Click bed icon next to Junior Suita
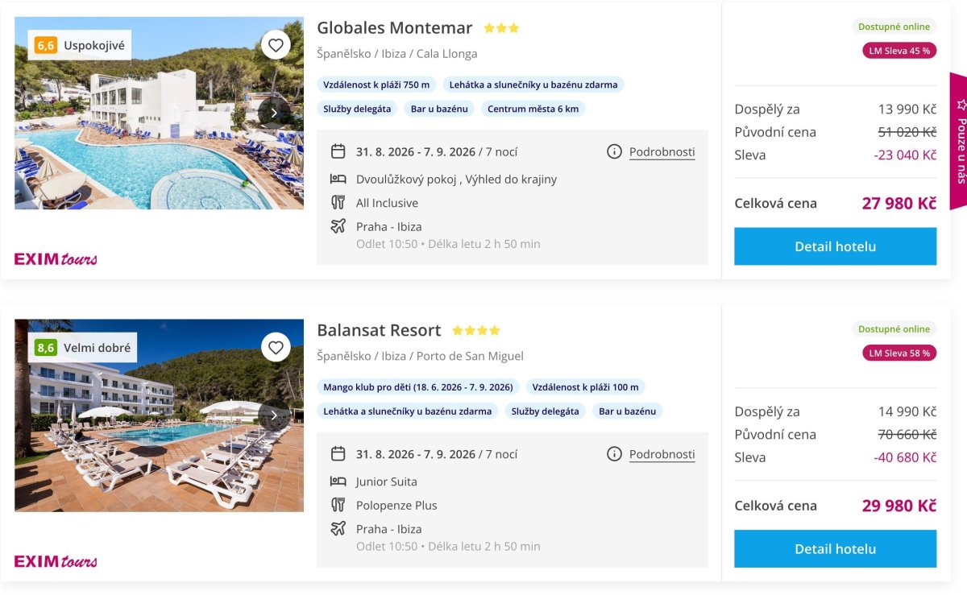The height and width of the screenshot is (595, 967). (x=338, y=481)
